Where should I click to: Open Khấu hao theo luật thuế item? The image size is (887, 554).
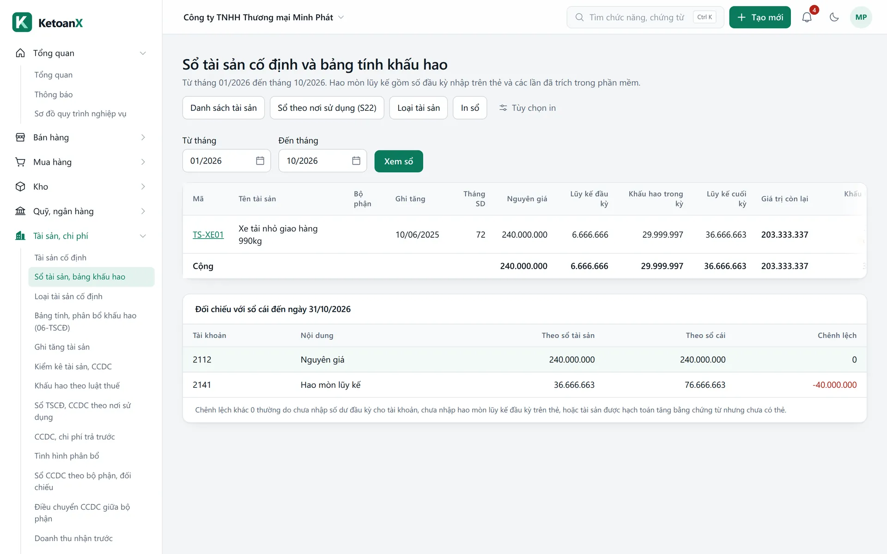point(77,385)
